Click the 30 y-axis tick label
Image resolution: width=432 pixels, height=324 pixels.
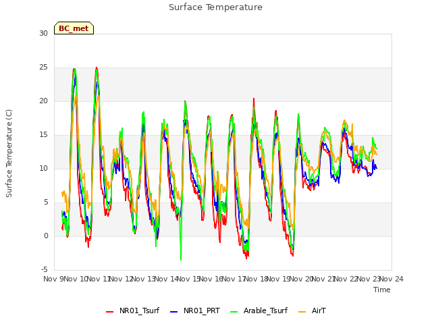click(x=43, y=33)
